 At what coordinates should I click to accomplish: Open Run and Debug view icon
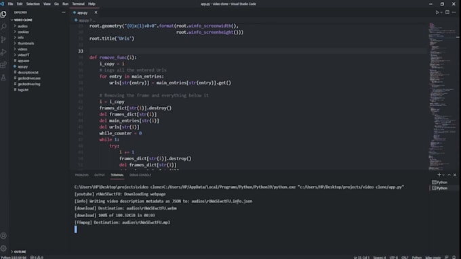tap(3, 52)
